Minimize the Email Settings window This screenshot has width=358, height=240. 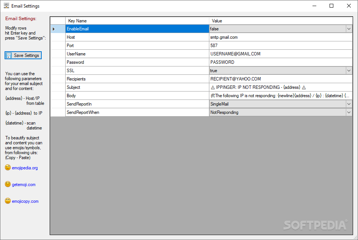pyautogui.click(x=314, y=6)
